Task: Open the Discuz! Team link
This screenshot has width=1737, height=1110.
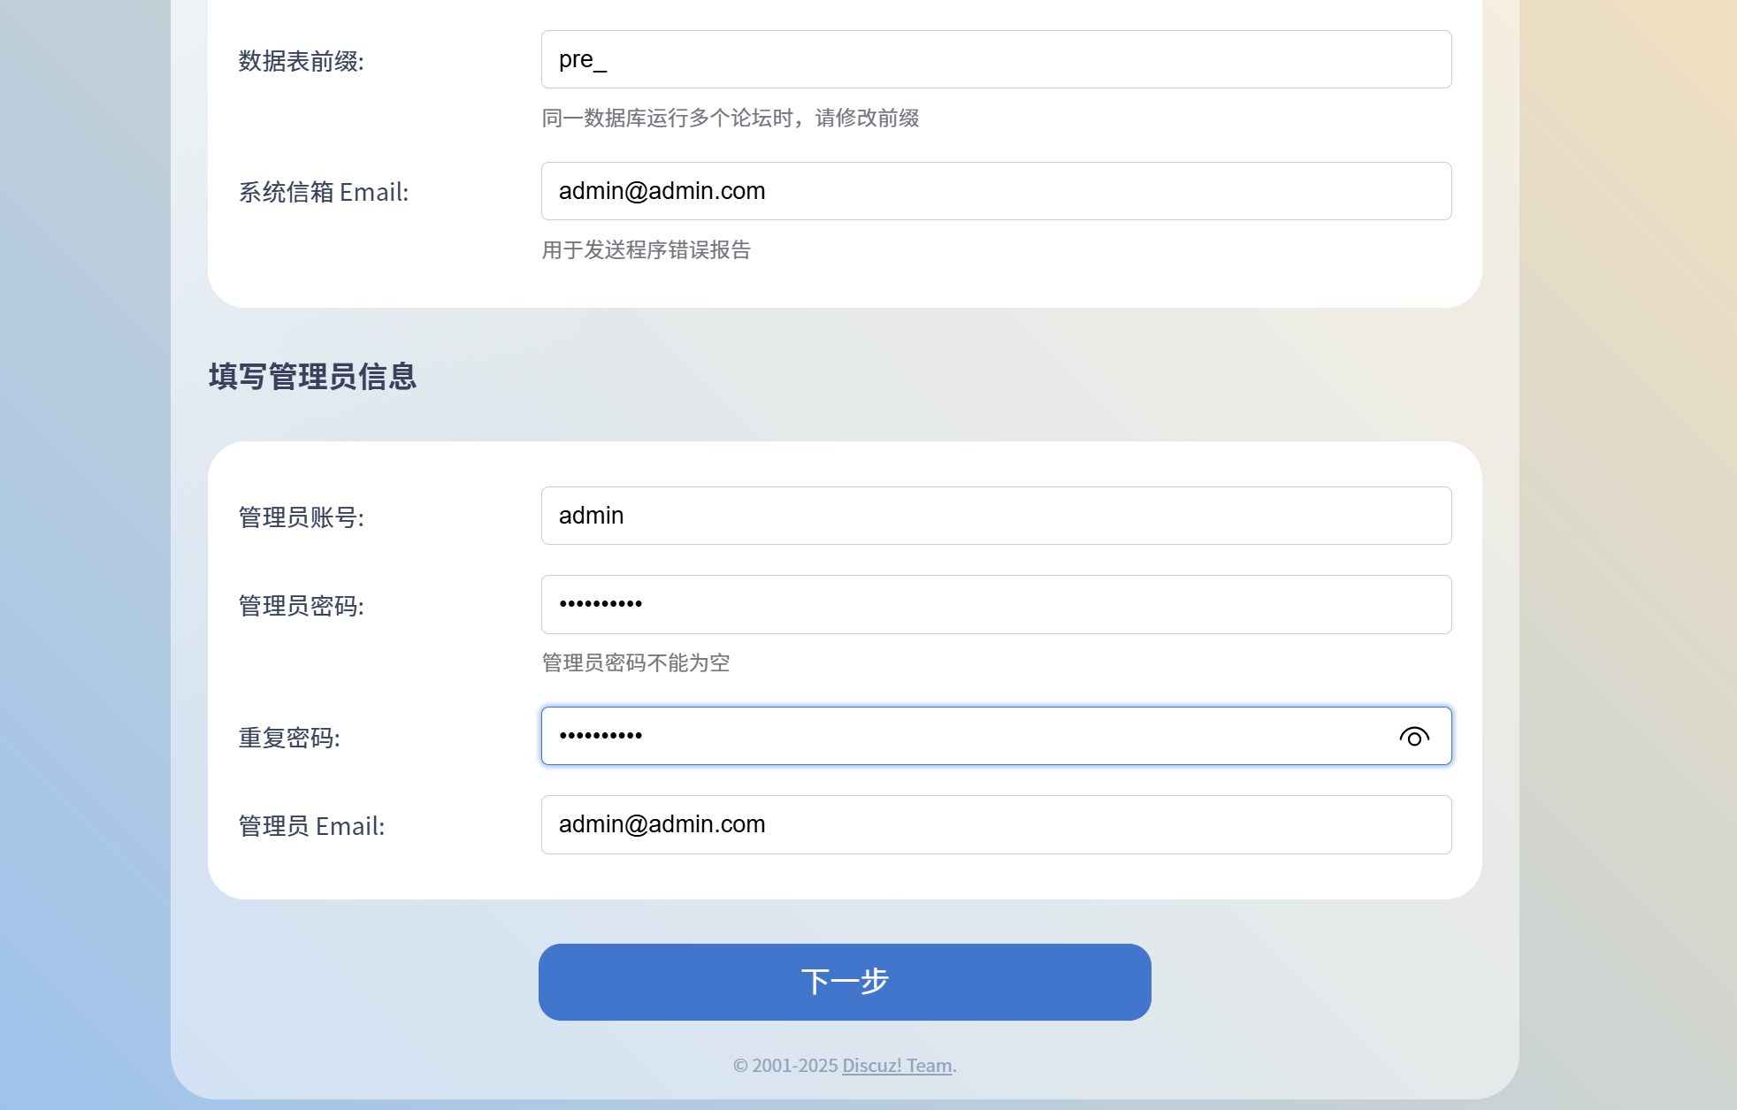Action: [x=897, y=1065]
